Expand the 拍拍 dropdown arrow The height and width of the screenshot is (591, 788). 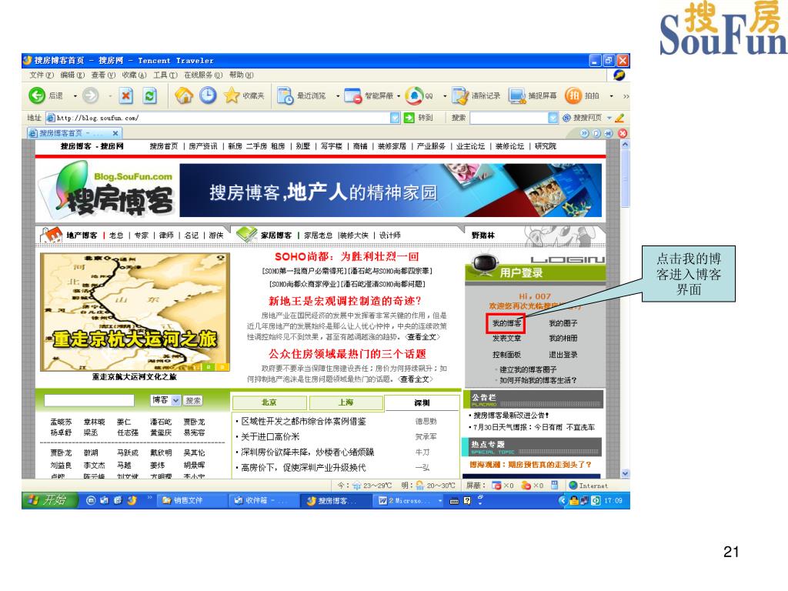click(x=611, y=95)
